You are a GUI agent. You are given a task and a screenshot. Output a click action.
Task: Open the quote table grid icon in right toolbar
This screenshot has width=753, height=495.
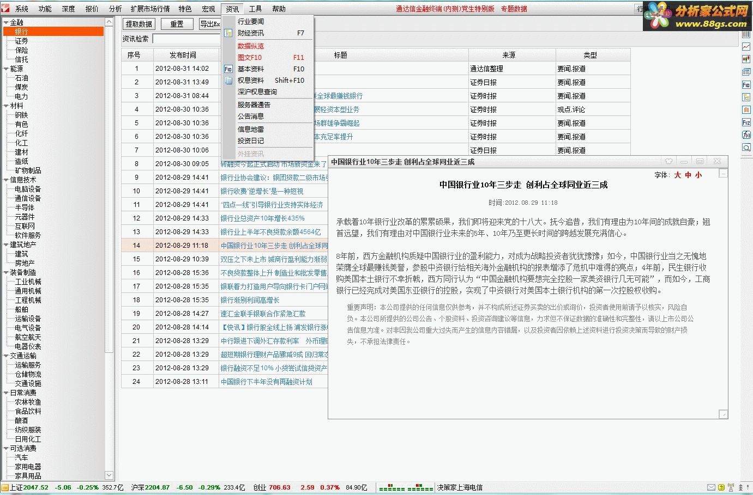[746, 34]
